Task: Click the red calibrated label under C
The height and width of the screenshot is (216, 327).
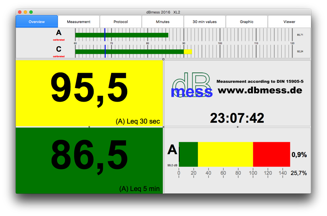Action: coord(59,56)
